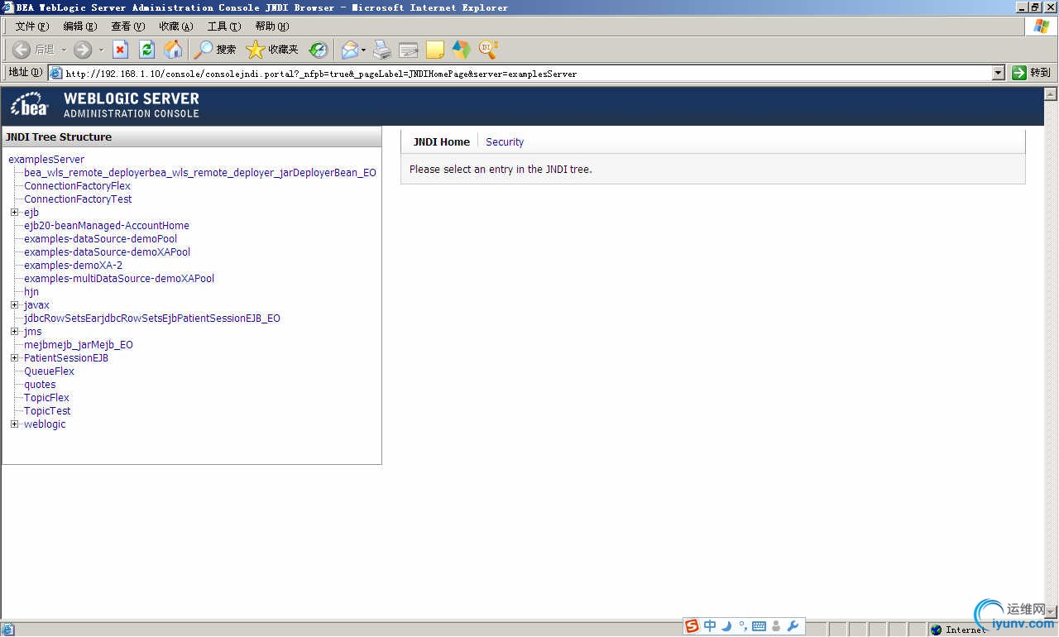The width and height of the screenshot is (1059, 637).
Task: Refresh the page using the toolbar icon
Action: point(147,50)
